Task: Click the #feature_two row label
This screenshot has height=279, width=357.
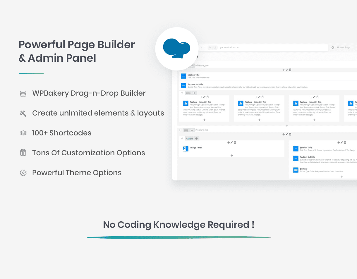Action: pos(202,130)
